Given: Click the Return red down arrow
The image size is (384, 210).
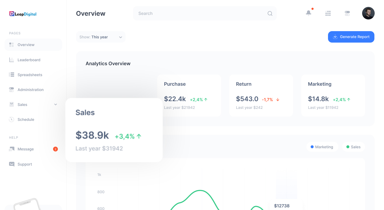Looking at the screenshot, I should [x=278, y=100].
